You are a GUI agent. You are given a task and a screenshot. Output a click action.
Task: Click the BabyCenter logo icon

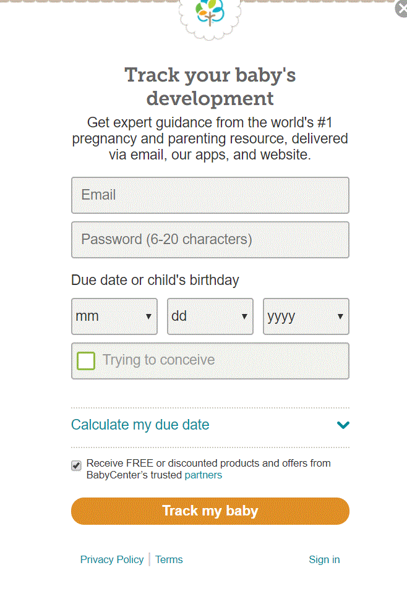click(x=209, y=14)
